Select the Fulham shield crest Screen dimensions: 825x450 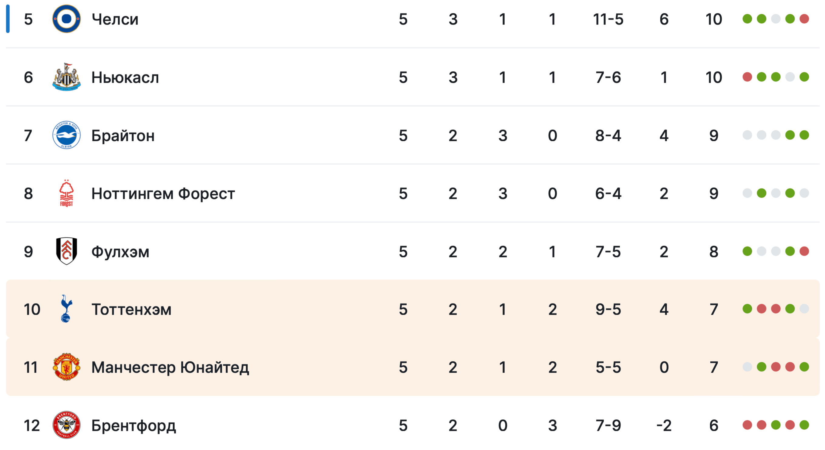[66, 251]
